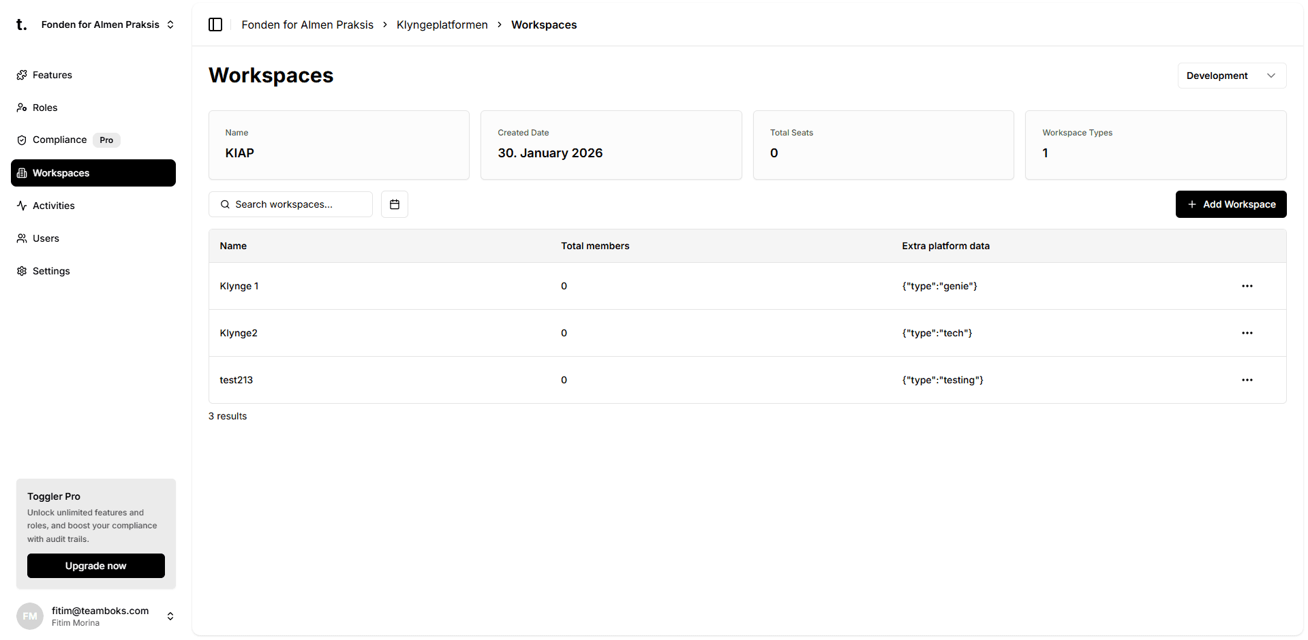This screenshot has width=1308, height=640.
Task: Click the Toggler logo icon
Action: coord(21,25)
